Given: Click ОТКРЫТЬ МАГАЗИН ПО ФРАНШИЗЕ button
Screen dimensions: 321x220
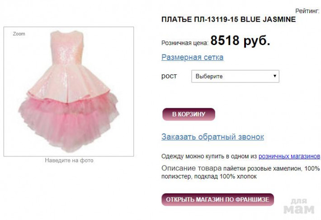Looking at the screenshot, I should click(x=217, y=199).
